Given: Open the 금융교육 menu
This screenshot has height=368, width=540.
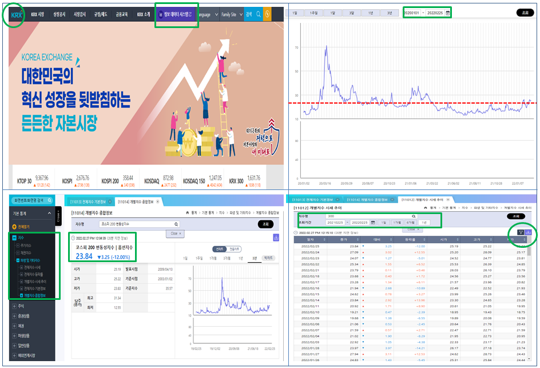Looking at the screenshot, I should pos(122,14).
